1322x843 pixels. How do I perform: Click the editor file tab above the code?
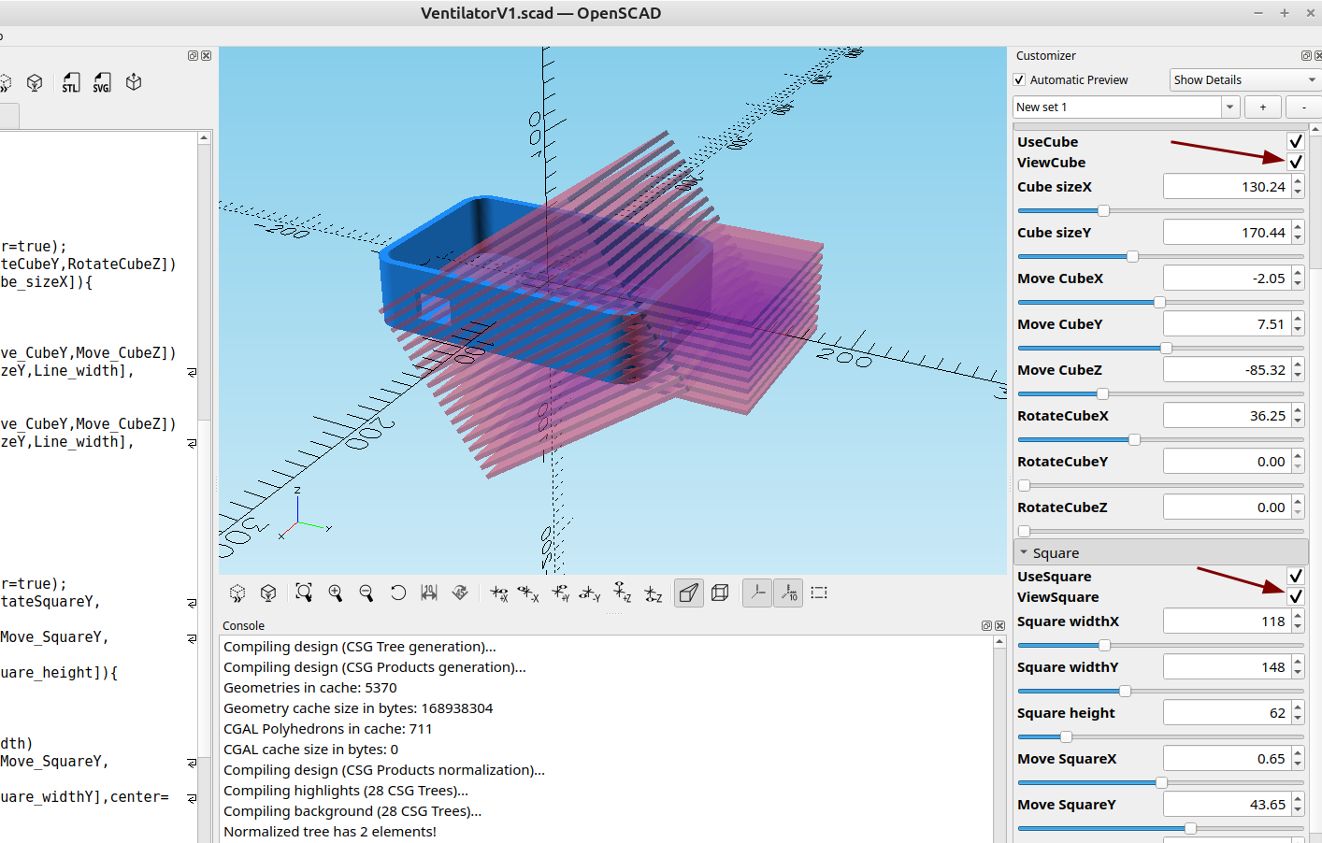click(x=10, y=117)
